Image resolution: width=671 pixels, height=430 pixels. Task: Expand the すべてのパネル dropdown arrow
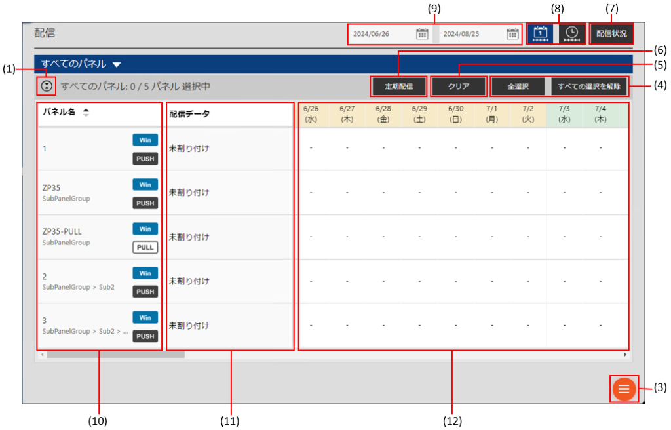(x=117, y=64)
